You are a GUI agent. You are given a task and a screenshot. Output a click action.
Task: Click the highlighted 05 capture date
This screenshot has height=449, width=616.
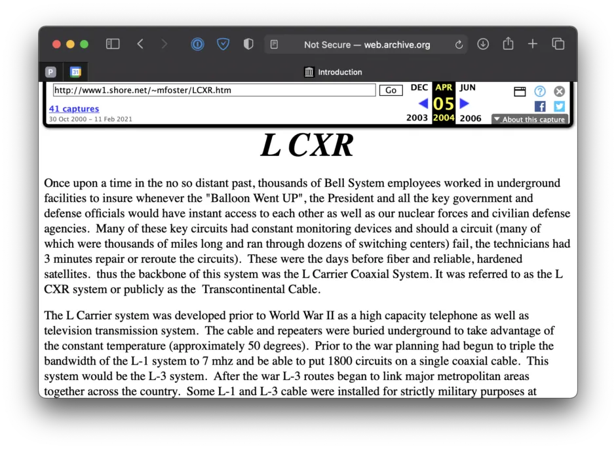click(444, 104)
